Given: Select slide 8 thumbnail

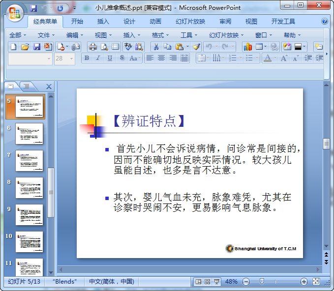Looking at the screenshot, I should (29, 187).
